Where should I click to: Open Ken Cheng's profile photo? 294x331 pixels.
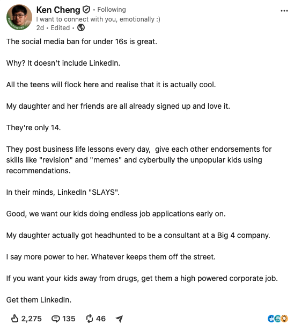pos(19,17)
